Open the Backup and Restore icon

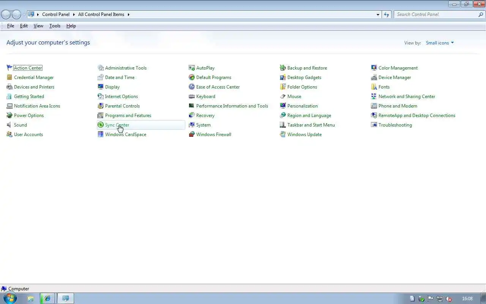pos(283,68)
